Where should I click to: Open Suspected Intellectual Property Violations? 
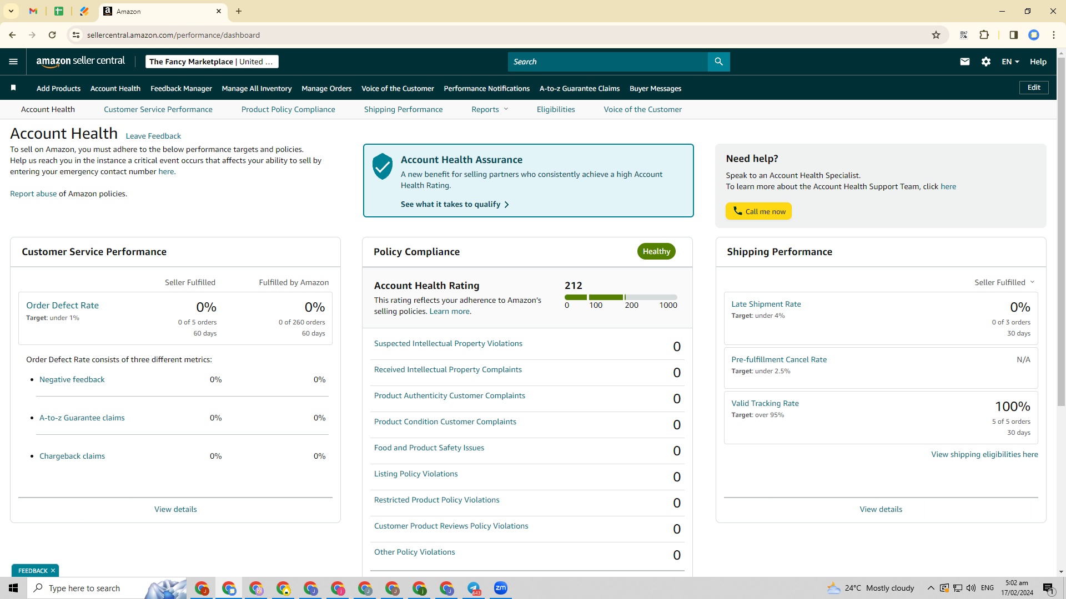coord(448,343)
